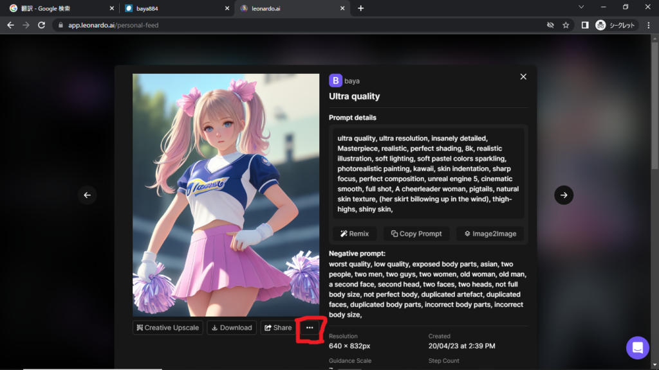Bookmark this page with star icon
Screen dimensions: 659x370
pos(566,25)
